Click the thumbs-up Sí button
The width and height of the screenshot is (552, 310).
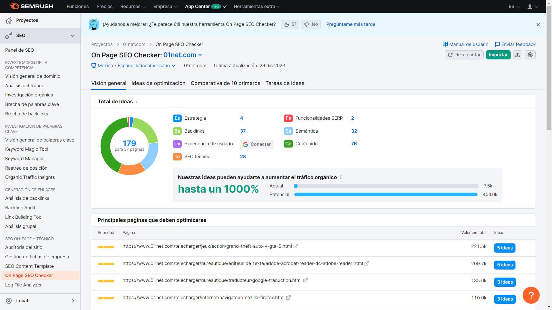290,24
